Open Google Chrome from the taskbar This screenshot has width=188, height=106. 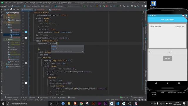81,103
